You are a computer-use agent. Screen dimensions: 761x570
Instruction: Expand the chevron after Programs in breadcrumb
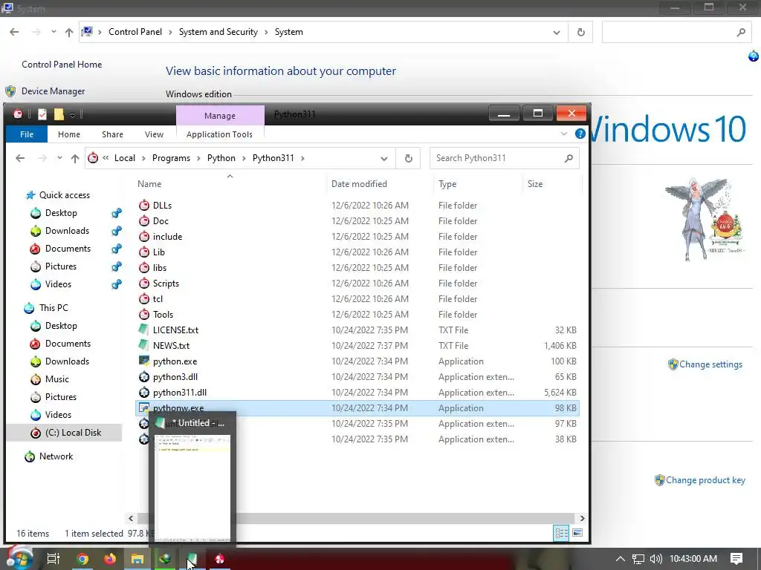[198, 159]
